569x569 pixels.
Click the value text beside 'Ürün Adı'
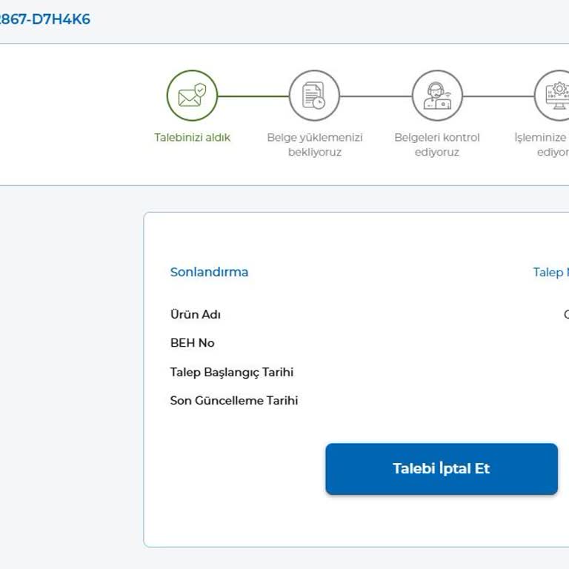coord(565,314)
